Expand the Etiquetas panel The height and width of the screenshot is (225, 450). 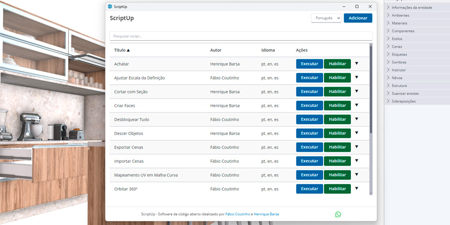tap(399, 55)
